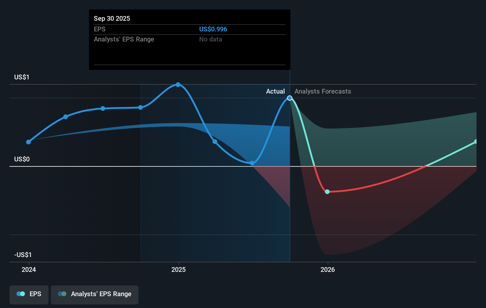This screenshot has width=486, height=308.
Task: Click the Analysts' EPS Range legend icon
Action: (62, 294)
